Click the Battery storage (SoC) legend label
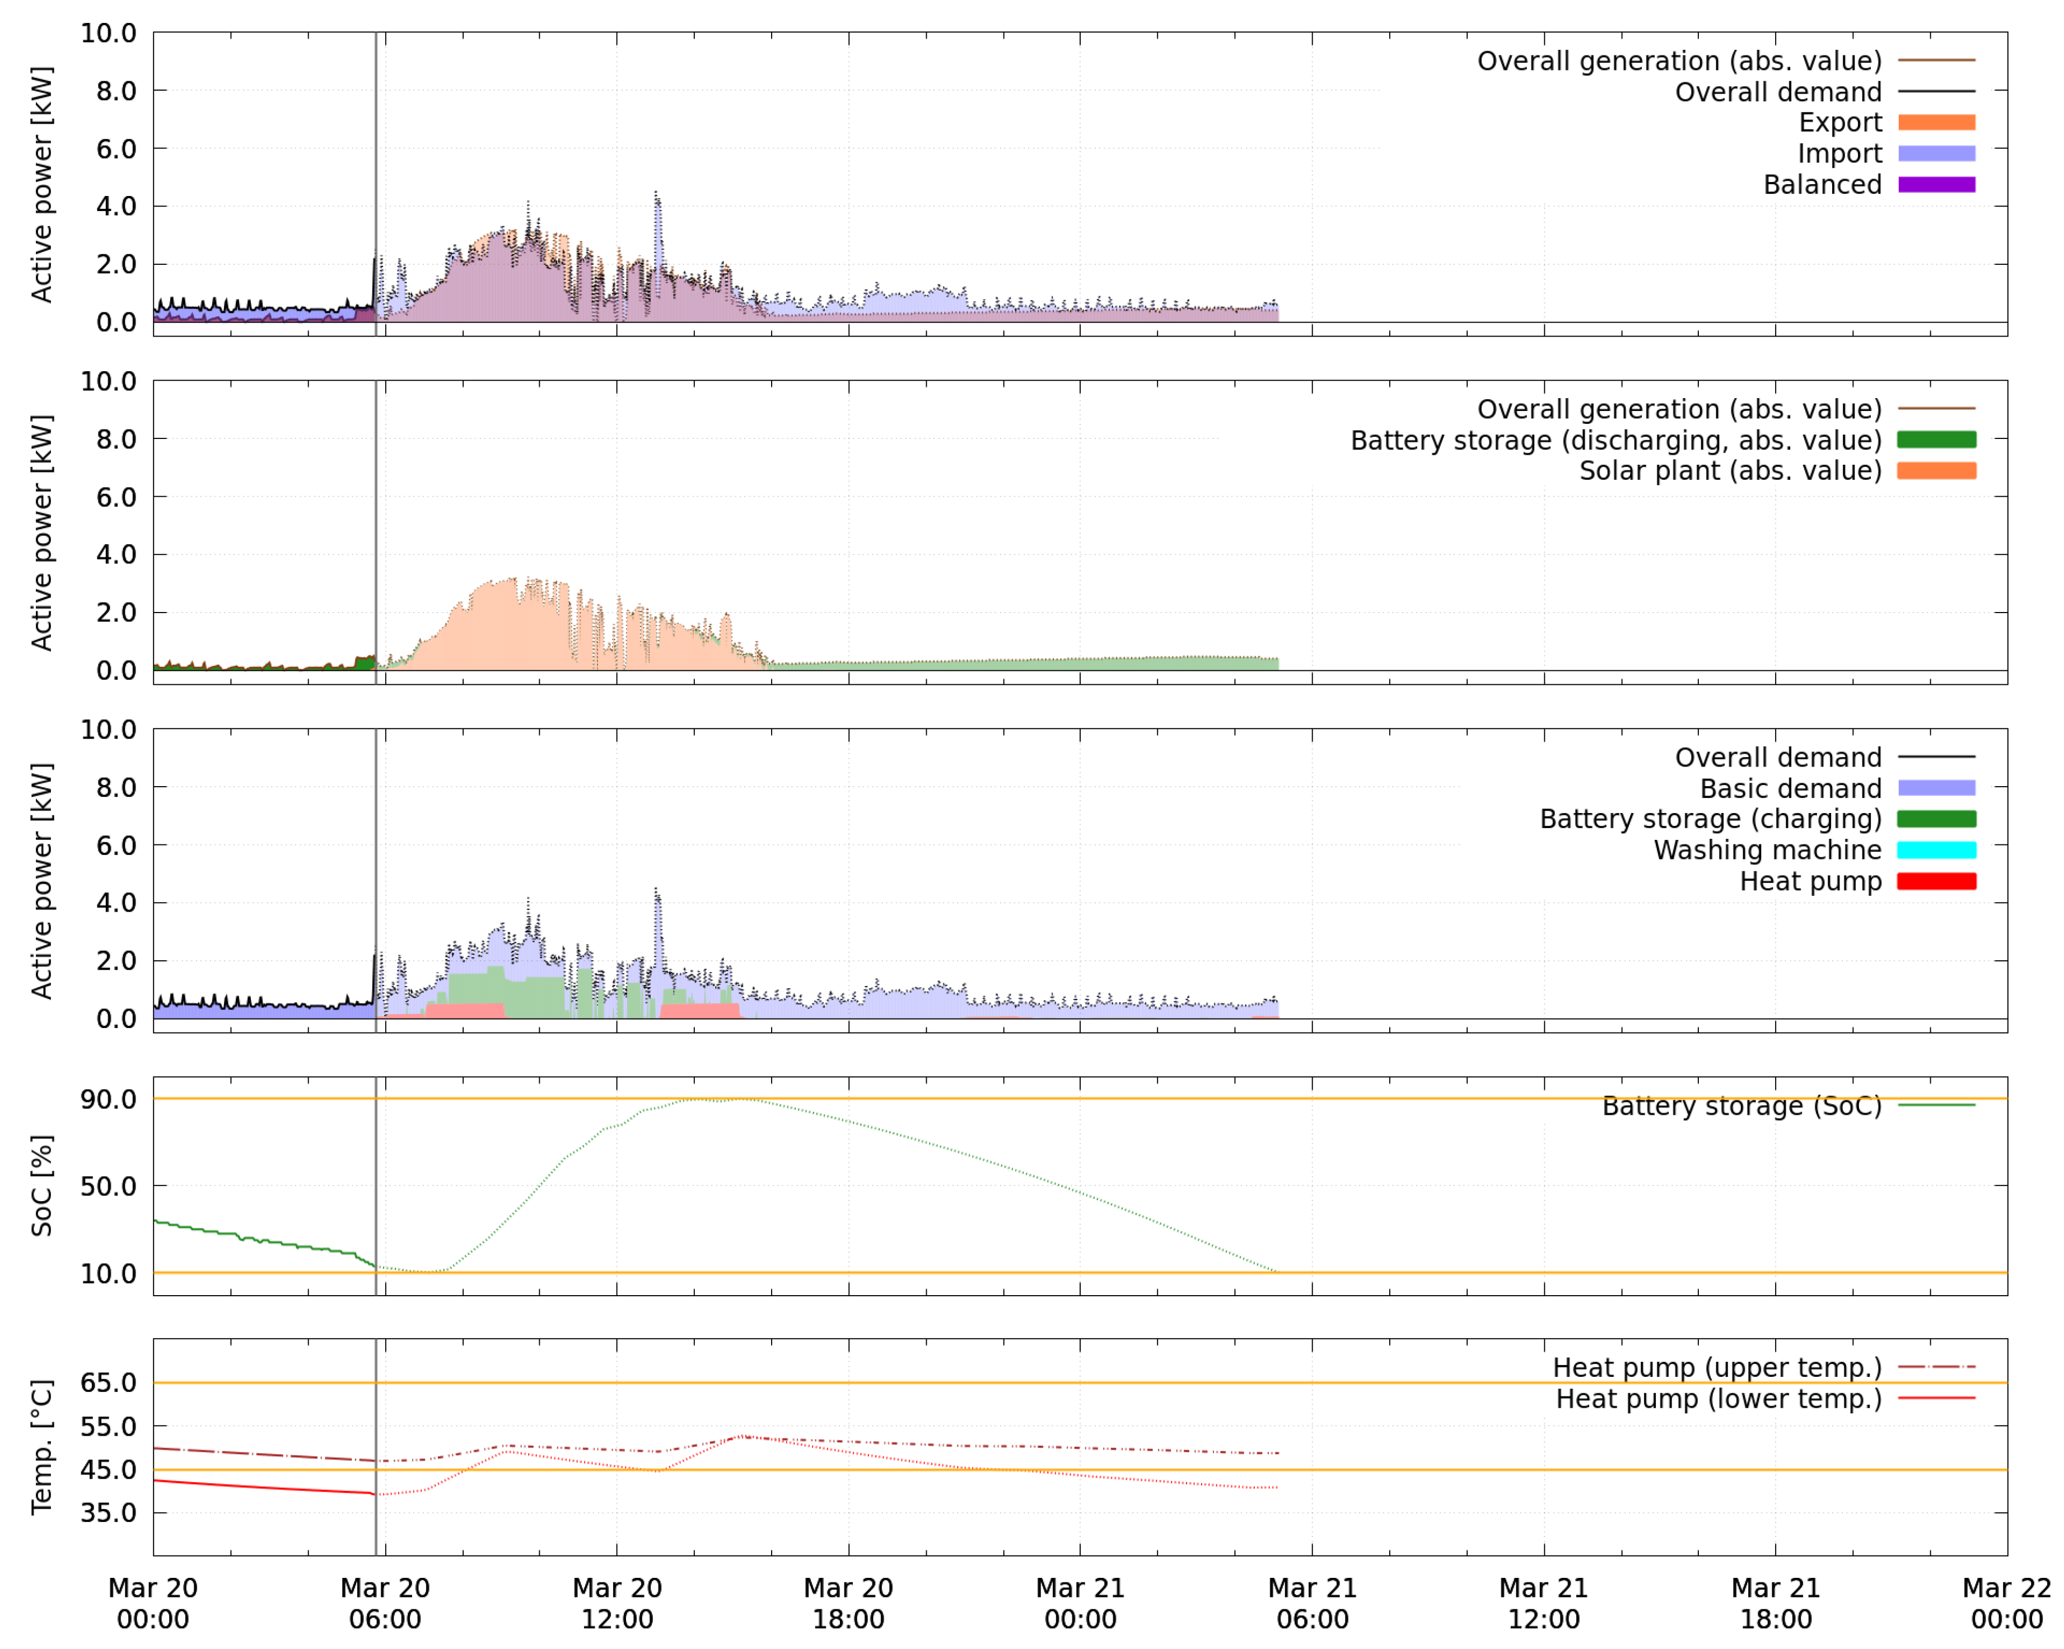 (1741, 1106)
